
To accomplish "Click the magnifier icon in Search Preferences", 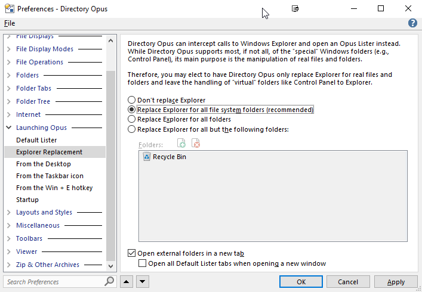I will [x=109, y=281].
